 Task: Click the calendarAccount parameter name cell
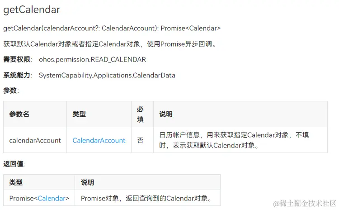[35, 140]
